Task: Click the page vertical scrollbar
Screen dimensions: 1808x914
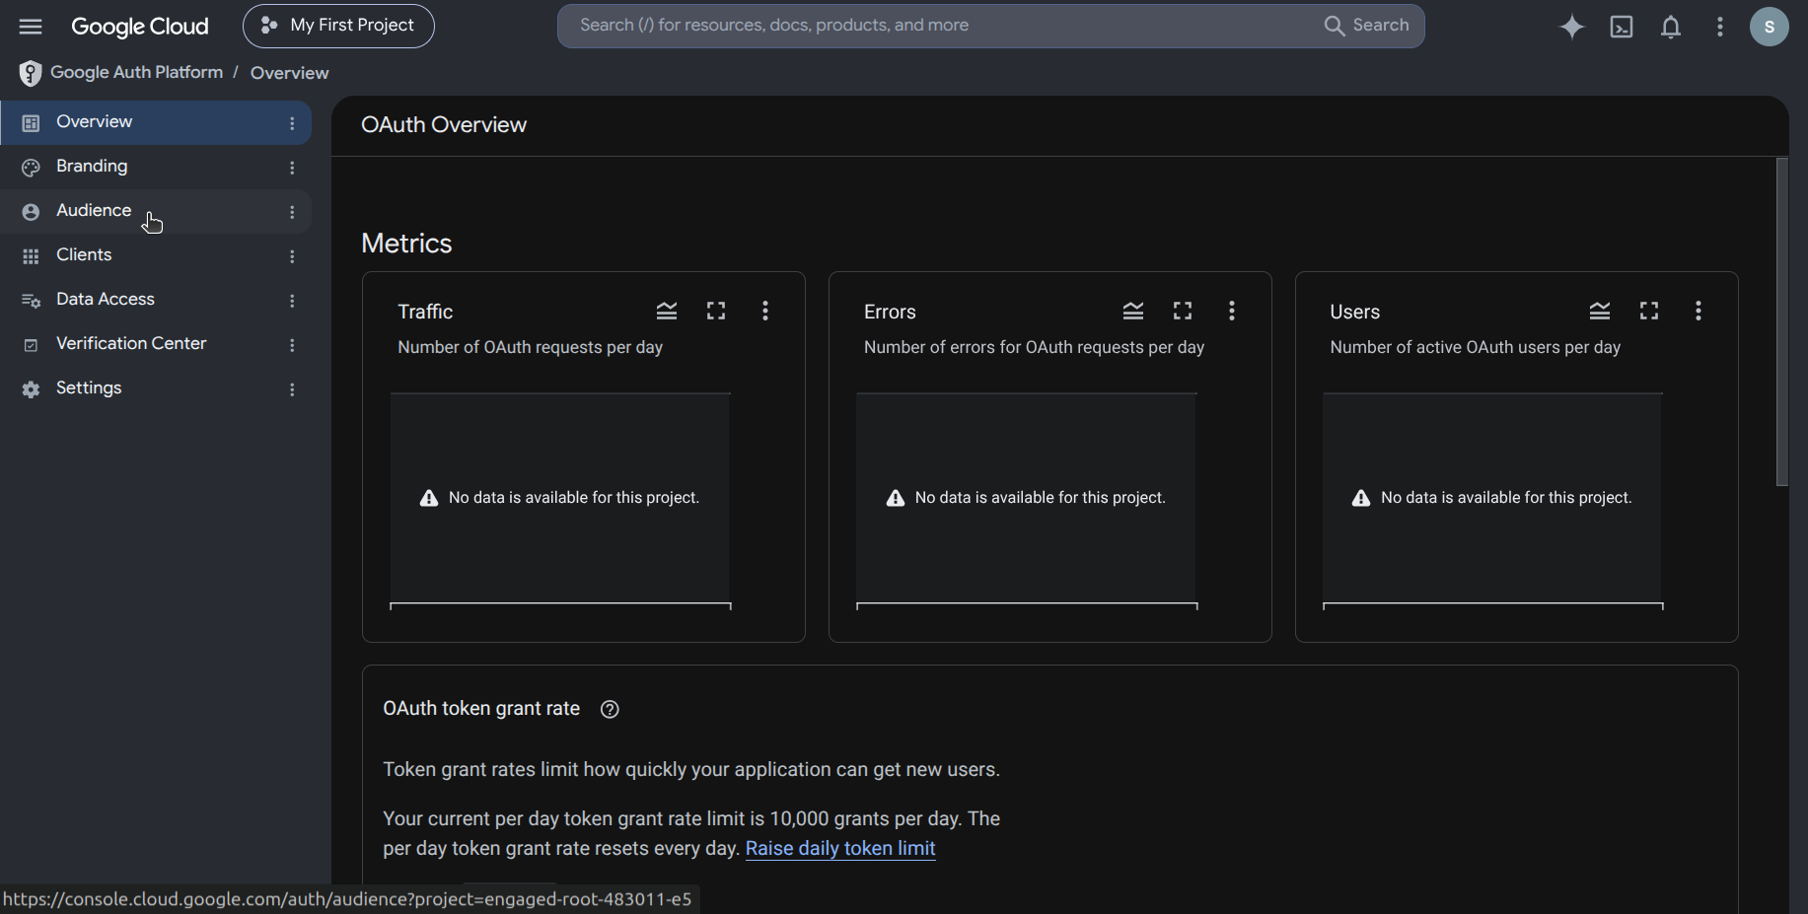Action: pyautogui.click(x=1781, y=321)
